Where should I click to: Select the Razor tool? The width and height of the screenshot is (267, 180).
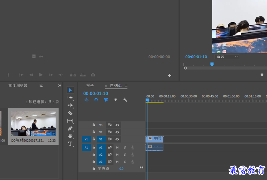[x=70, y=113]
